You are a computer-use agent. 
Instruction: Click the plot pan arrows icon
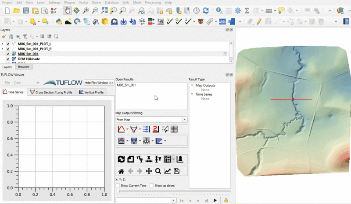tap(149, 171)
